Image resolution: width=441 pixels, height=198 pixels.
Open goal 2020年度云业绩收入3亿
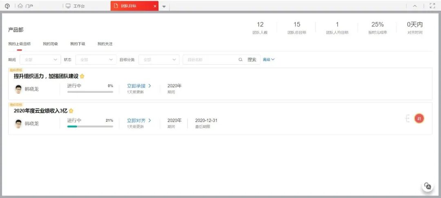tap(40, 111)
